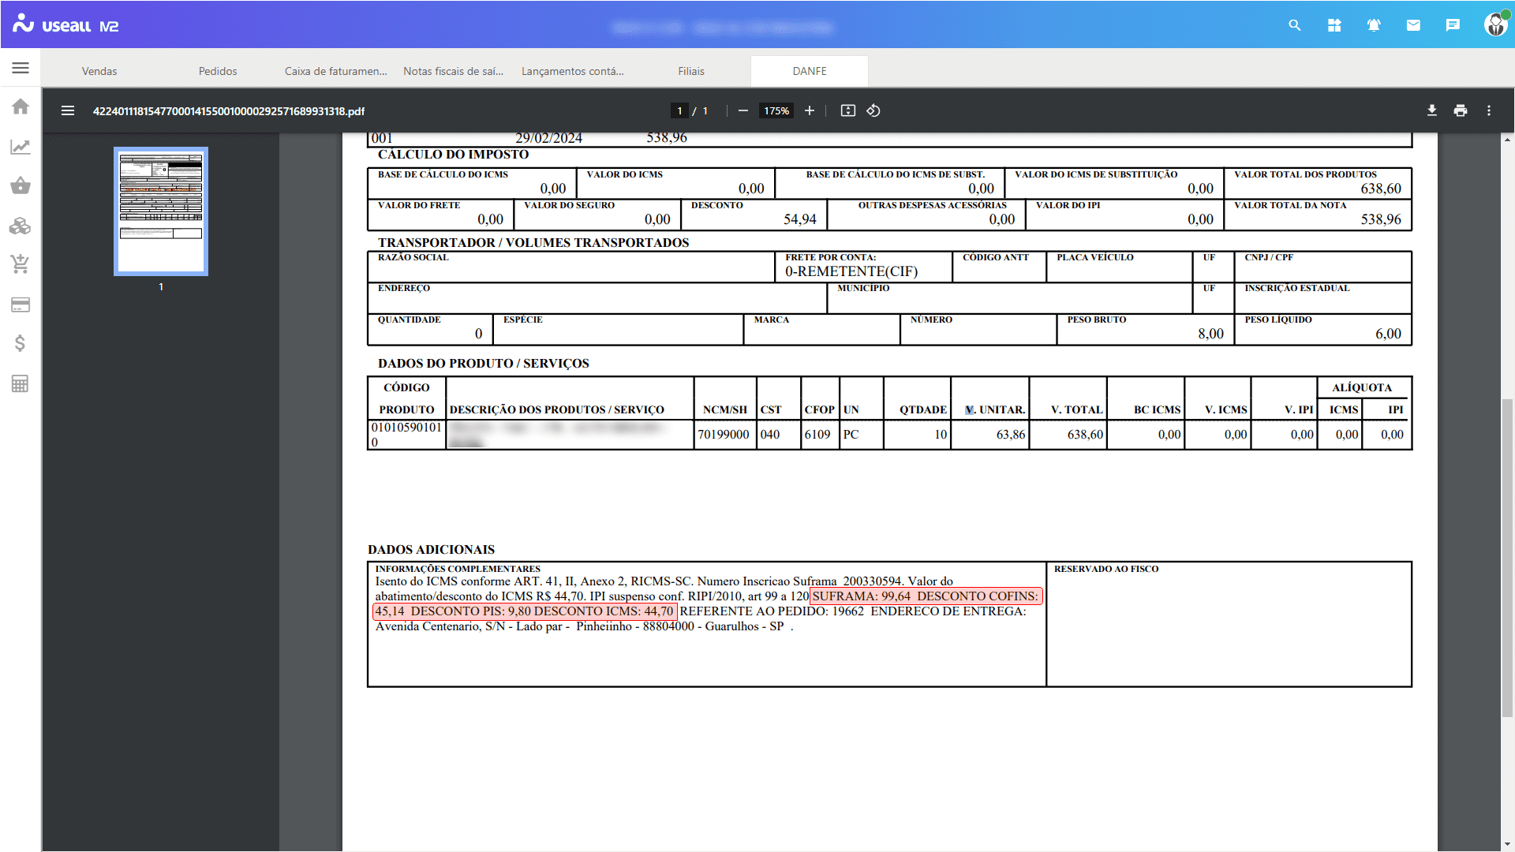Zoom in the PDF with plus button
Image resolution: width=1515 pixels, height=852 pixels.
pyautogui.click(x=810, y=111)
